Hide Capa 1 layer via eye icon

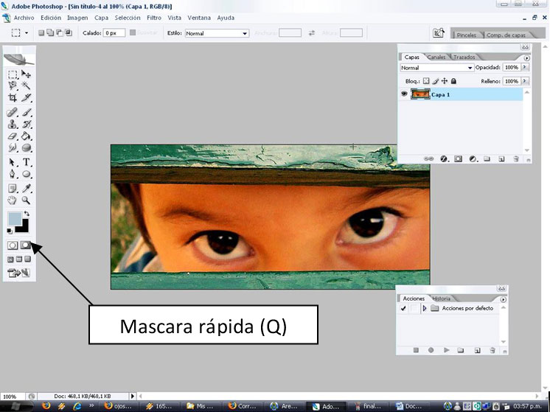404,94
